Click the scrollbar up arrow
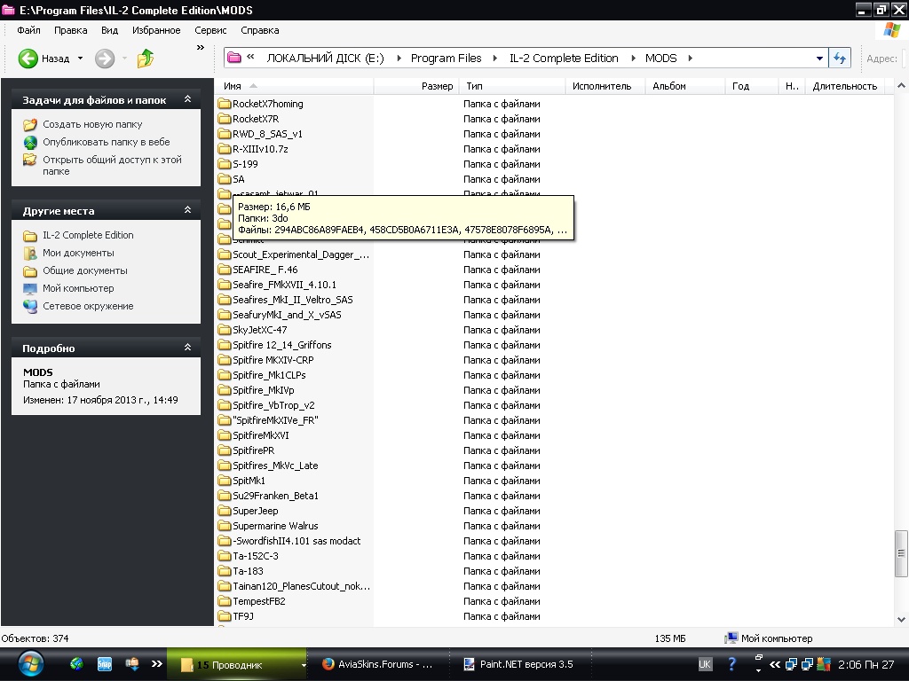The height and width of the screenshot is (681, 909). pos(901,86)
